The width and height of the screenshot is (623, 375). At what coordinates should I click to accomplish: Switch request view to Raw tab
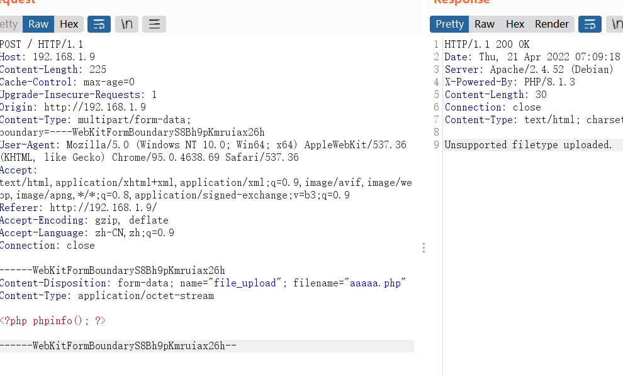[38, 24]
